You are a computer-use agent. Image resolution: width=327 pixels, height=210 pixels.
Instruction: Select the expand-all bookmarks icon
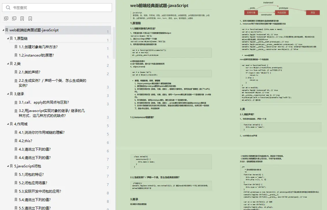click(x=6, y=18)
